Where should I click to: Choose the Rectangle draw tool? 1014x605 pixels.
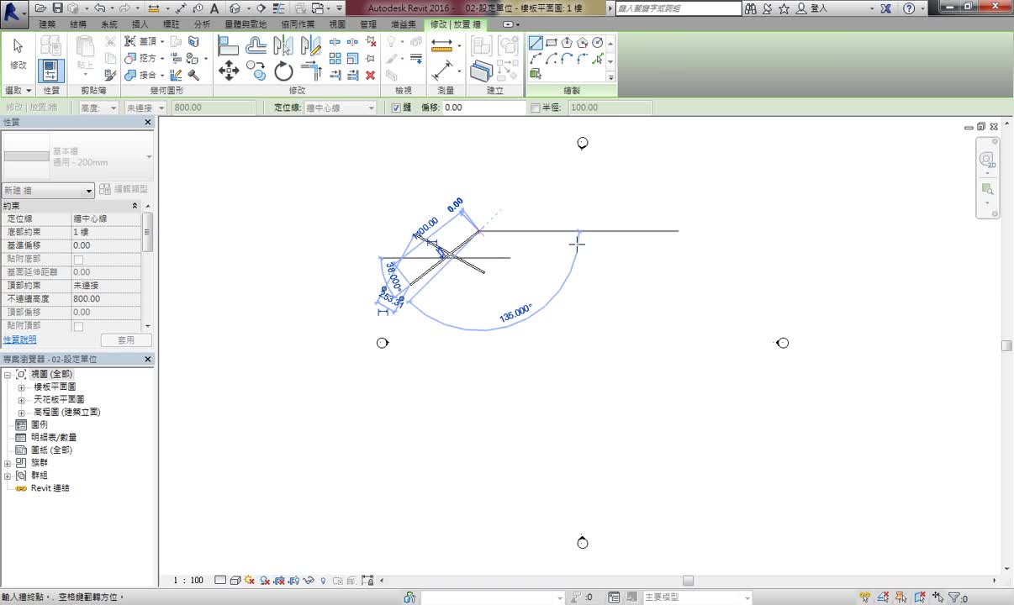tap(552, 43)
